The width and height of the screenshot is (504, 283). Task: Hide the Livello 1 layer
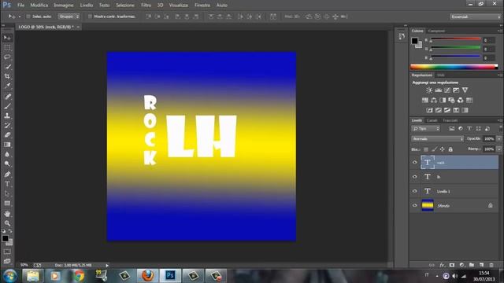[x=415, y=191]
